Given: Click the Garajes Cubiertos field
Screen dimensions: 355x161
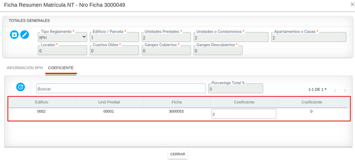Looking at the screenshot, I should click(x=166, y=50).
